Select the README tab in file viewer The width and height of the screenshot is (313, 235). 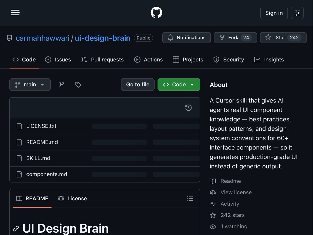[32, 199]
